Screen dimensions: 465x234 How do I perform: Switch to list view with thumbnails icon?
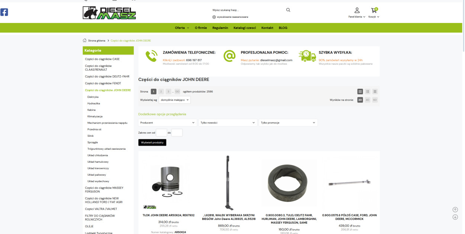[x=367, y=91]
